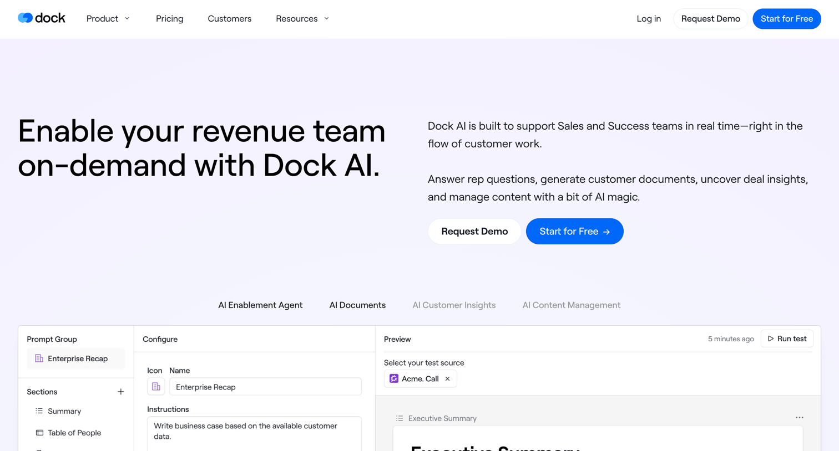Open the Executive Summary more options menu

click(x=799, y=418)
